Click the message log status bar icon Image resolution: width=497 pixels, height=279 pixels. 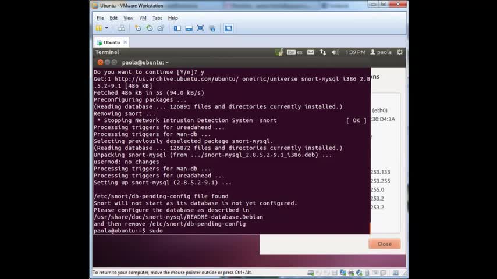coord(395,273)
